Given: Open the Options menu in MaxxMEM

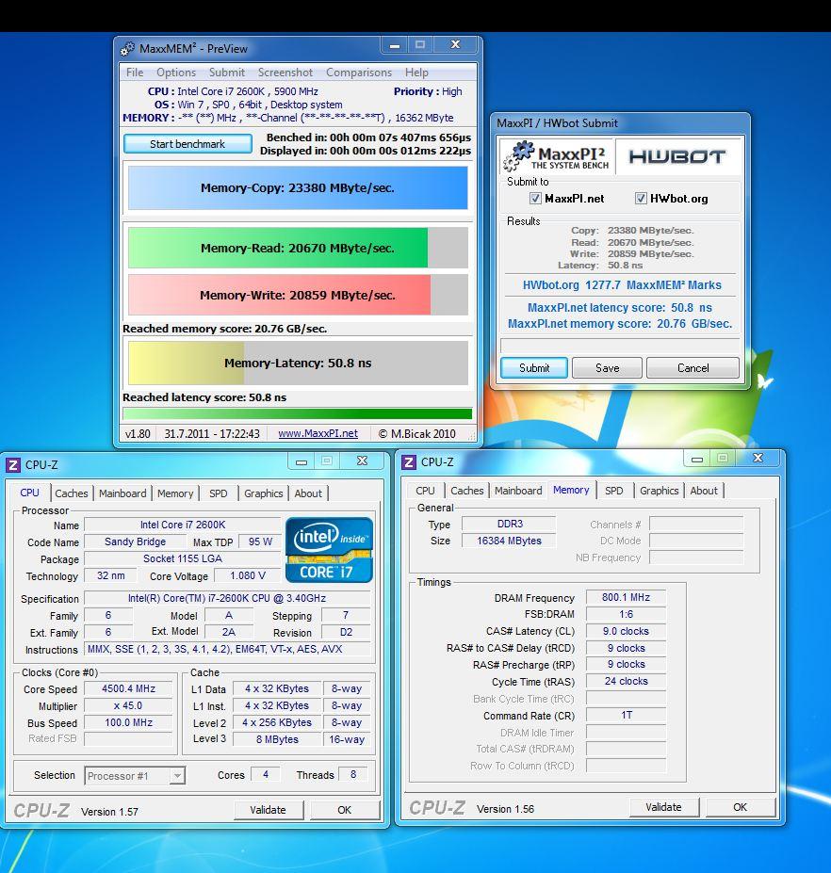Looking at the screenshot, I should point(176,73).
